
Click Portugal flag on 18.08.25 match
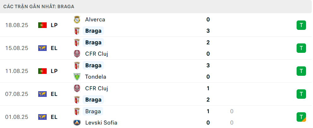(x=42, y=25)
